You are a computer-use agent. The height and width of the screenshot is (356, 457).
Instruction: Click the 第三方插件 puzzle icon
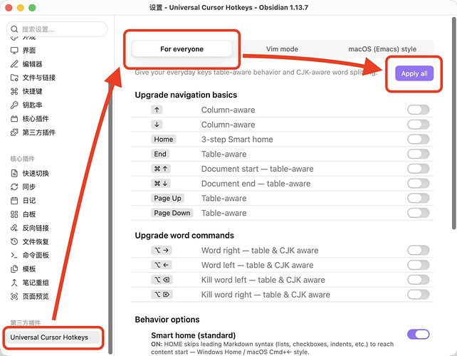click(14, 132)
